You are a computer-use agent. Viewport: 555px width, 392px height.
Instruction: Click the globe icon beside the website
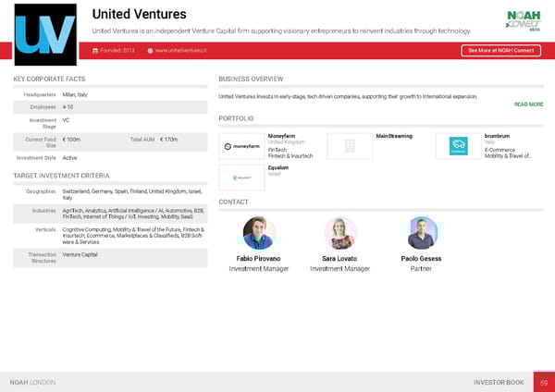[x=150, y=50]
